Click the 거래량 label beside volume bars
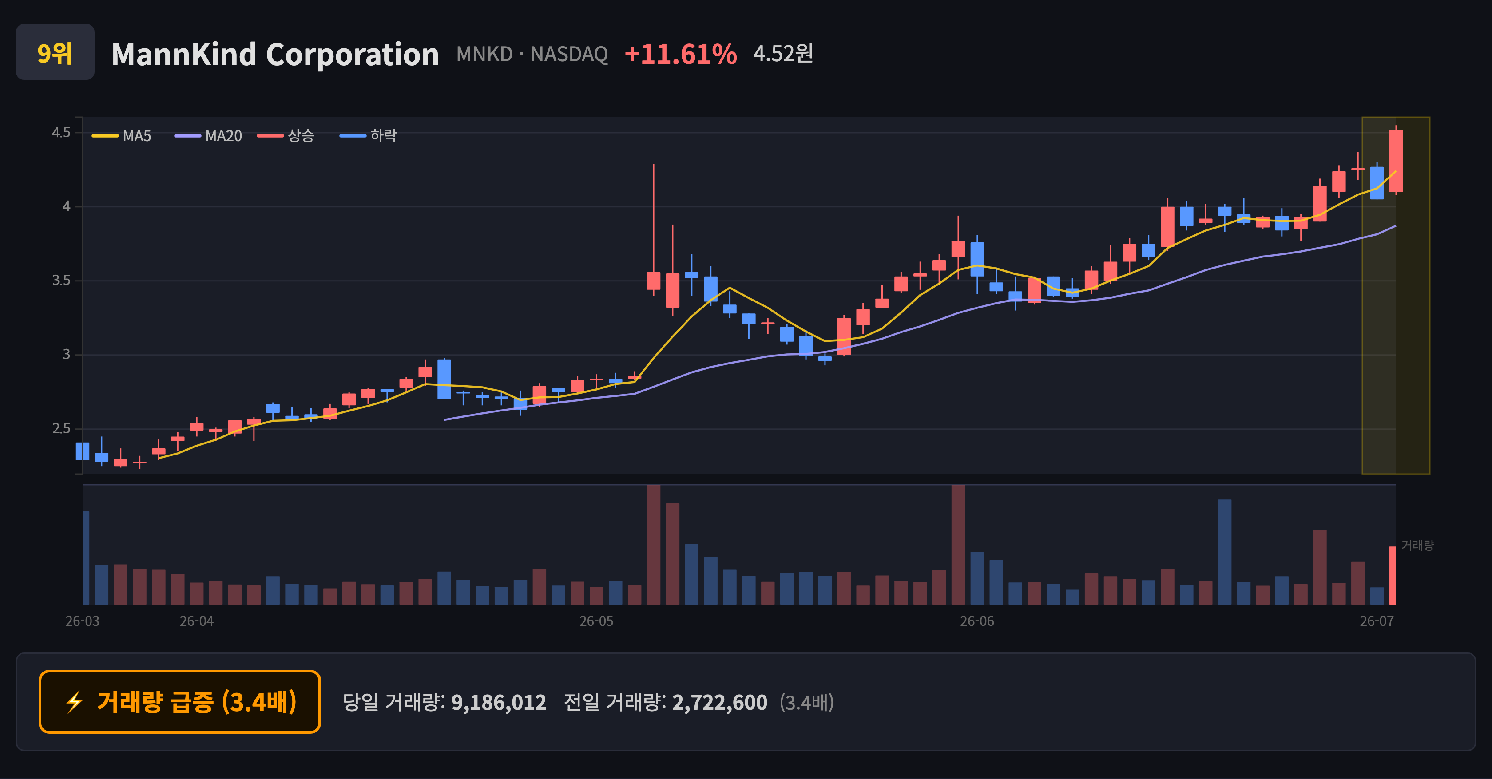Screen dimensions: 1492x779 1417,545
